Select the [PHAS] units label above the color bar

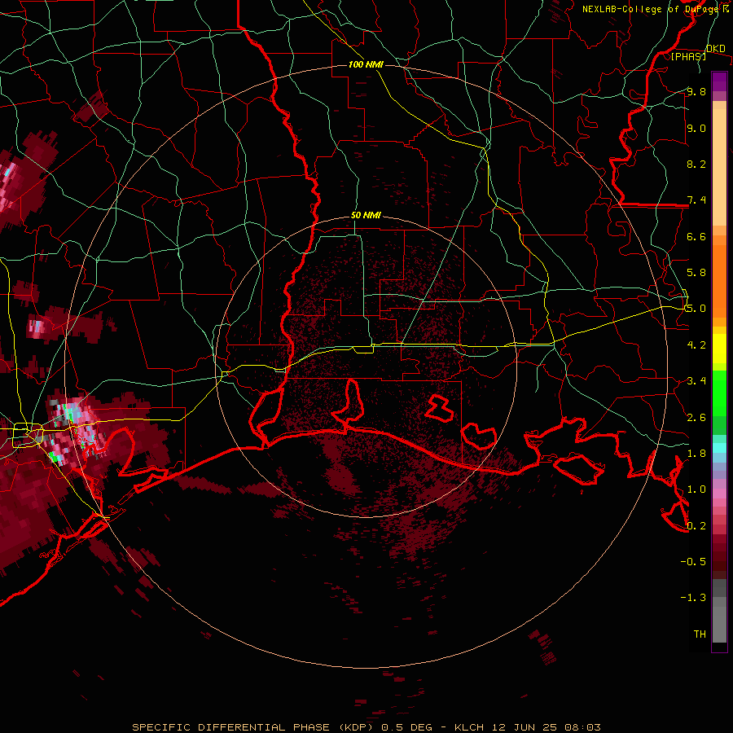688,56
